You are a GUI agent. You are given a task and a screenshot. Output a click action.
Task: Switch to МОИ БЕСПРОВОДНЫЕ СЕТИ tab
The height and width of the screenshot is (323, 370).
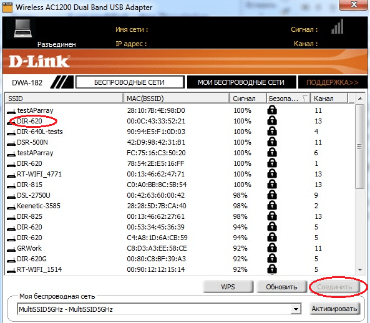[241, 82]
